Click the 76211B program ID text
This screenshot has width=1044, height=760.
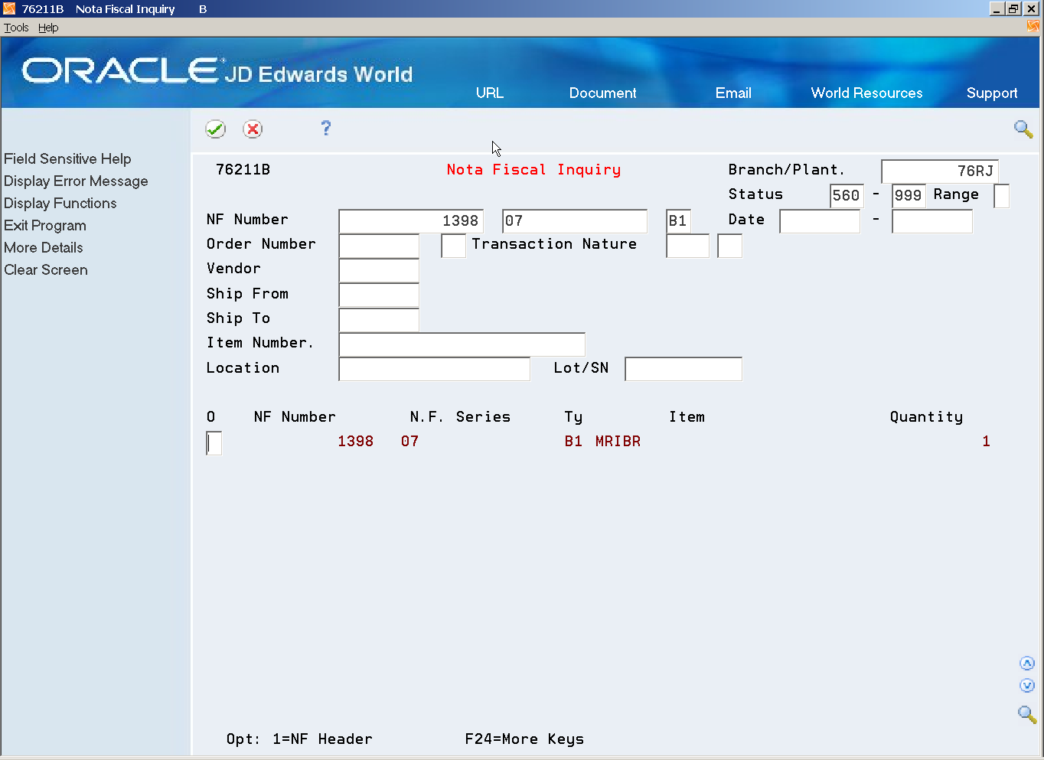point(243,170)
